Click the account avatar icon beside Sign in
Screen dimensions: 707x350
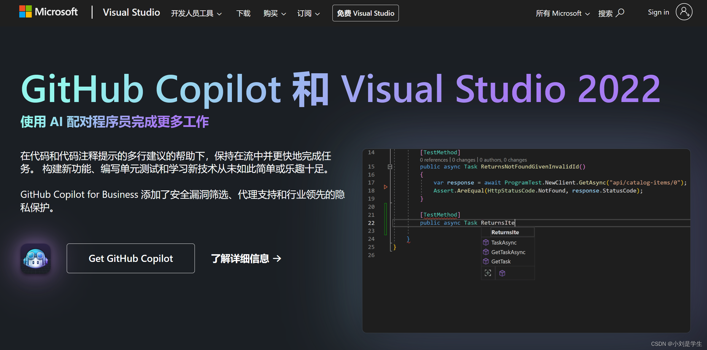coord(684,12)
